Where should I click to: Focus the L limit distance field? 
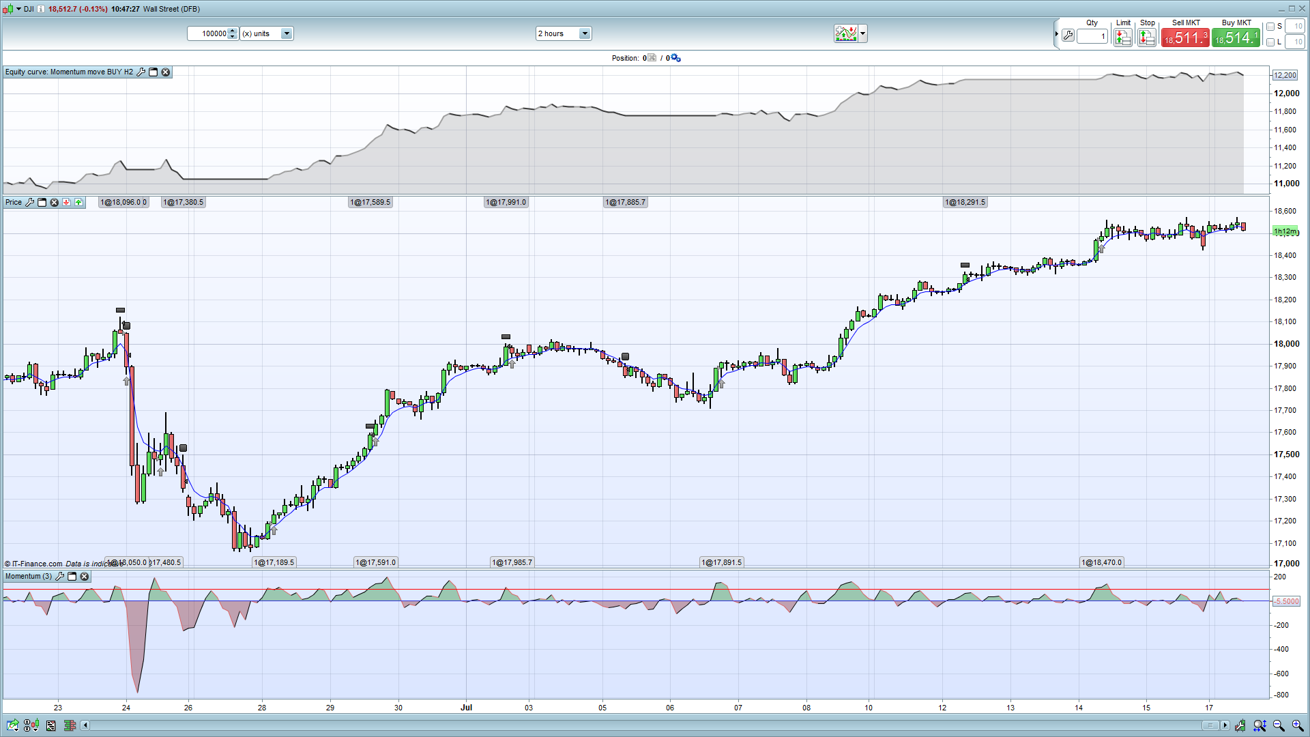point(1295,42)
